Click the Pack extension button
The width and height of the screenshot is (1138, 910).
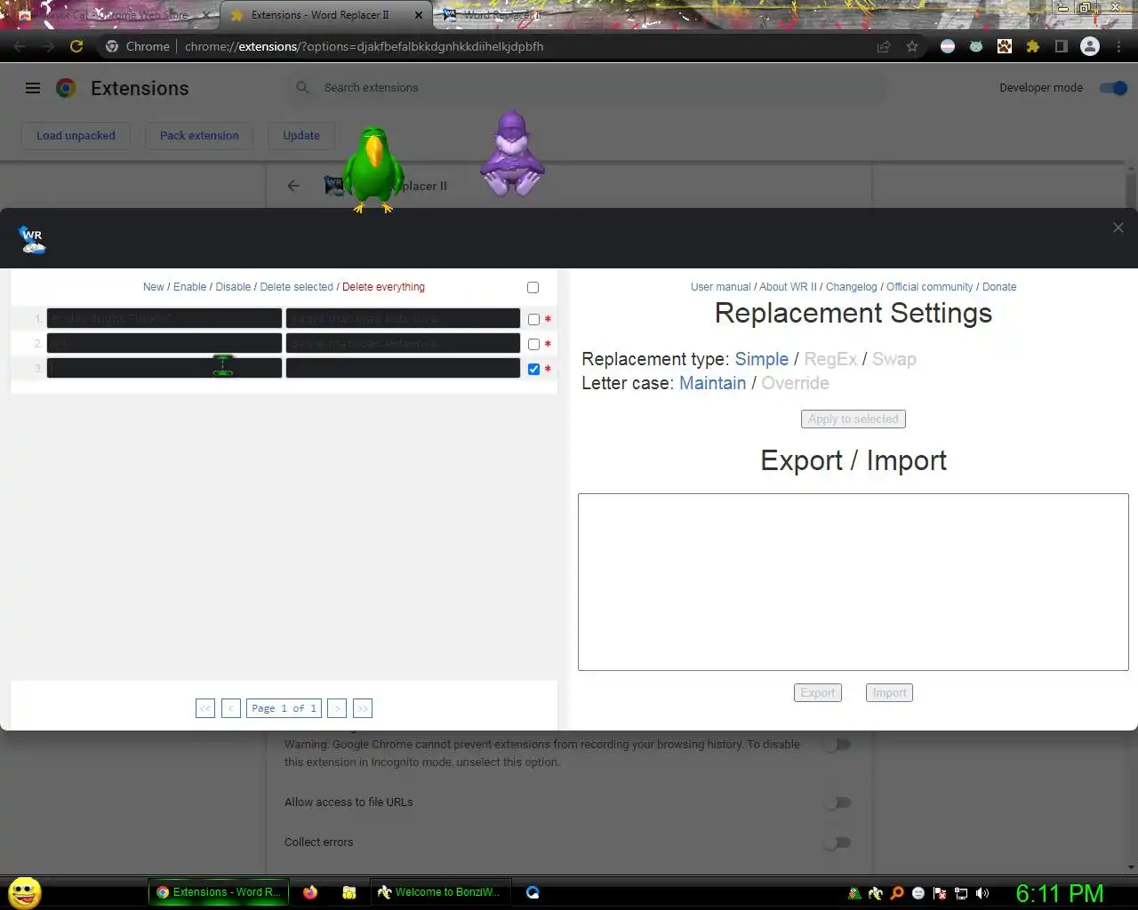(x=199, y=135)
